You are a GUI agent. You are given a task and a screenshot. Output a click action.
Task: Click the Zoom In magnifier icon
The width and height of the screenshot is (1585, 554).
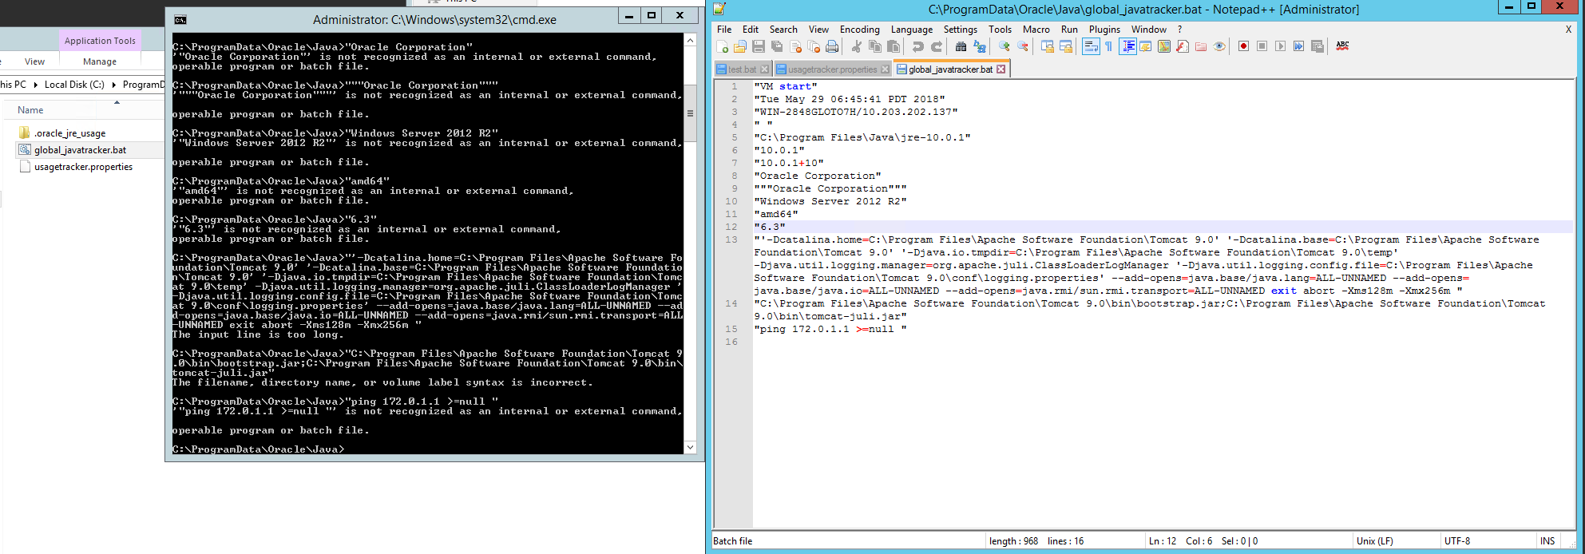click(1004, 47)
